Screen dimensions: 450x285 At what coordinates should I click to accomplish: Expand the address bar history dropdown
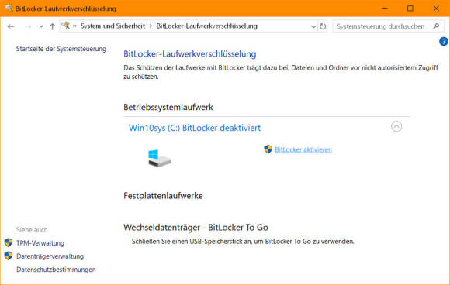[313, 26]
